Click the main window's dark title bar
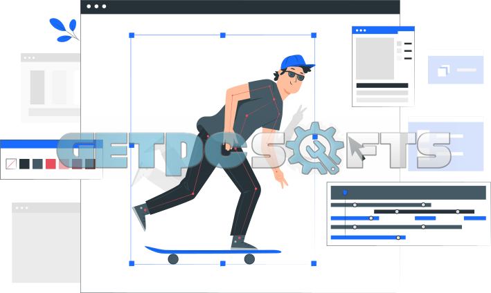491x293 pixels. pos(240,6)
